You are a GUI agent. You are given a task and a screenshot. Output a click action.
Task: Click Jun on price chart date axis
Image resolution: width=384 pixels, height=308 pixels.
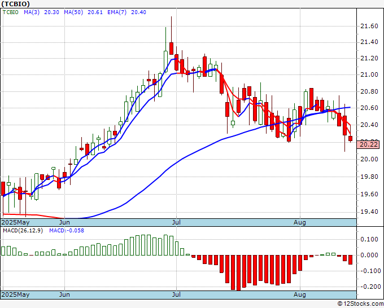pyautogui.click(x=64, y=222)
